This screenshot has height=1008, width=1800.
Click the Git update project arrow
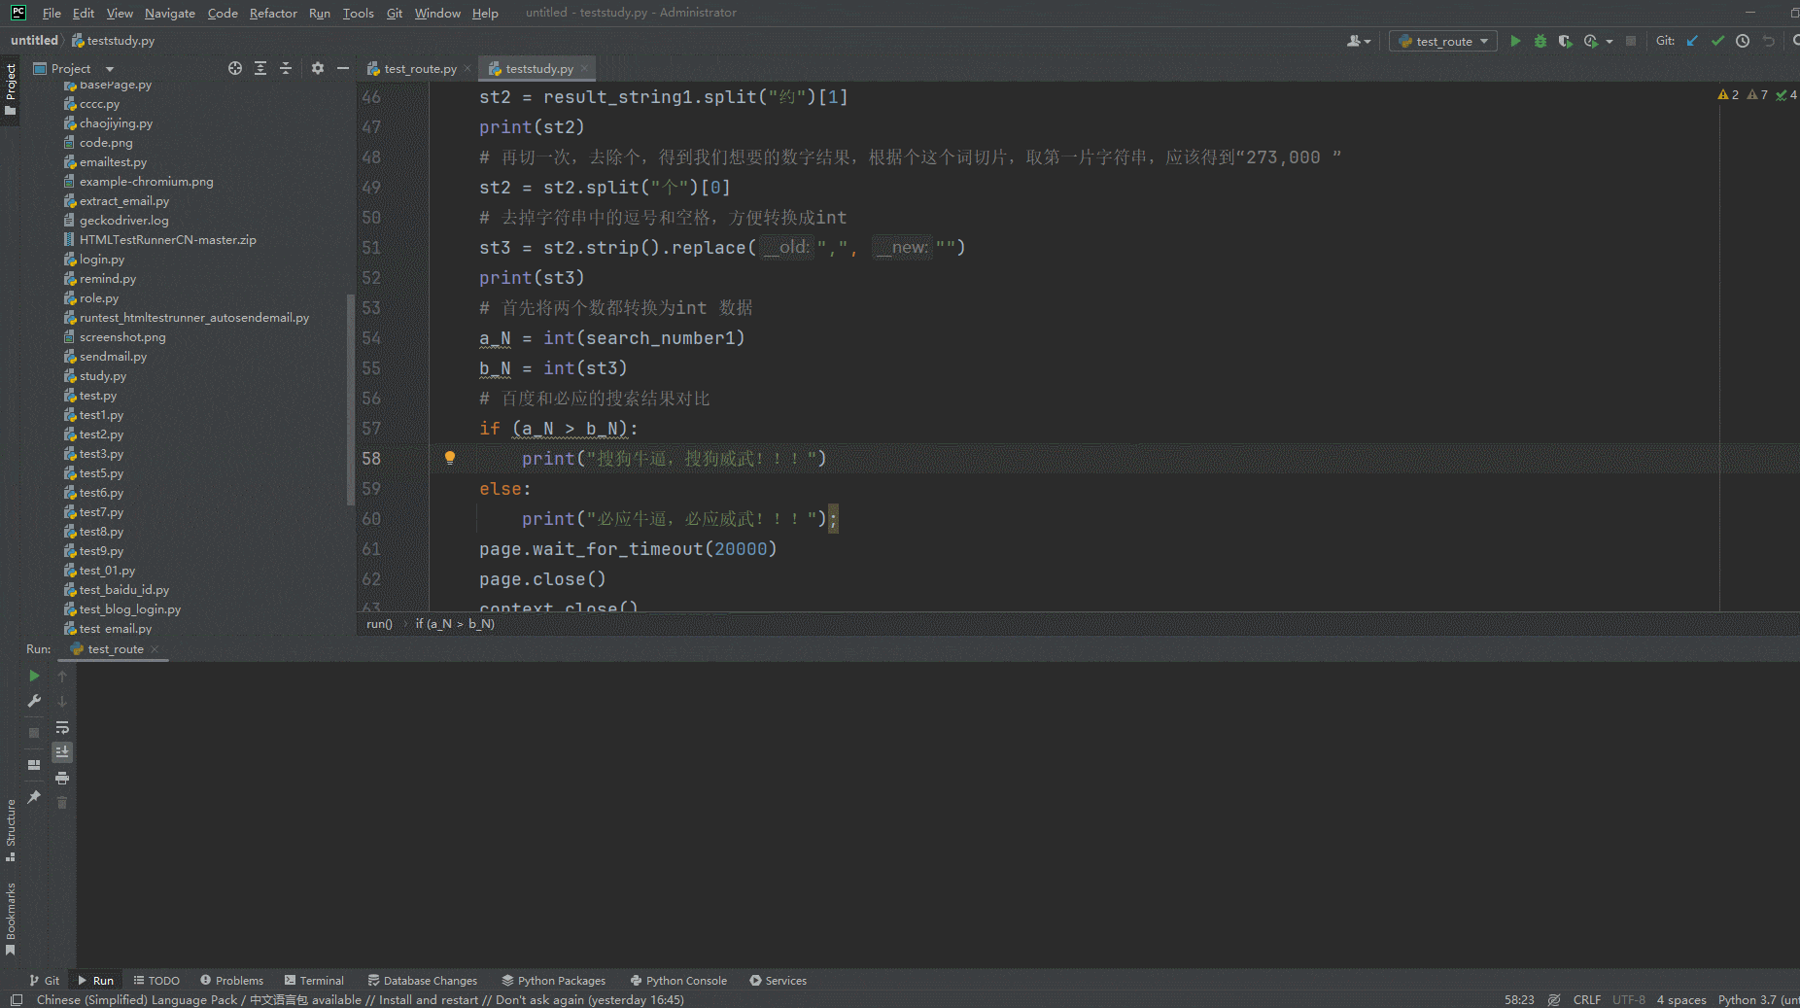pos(1692,41)
